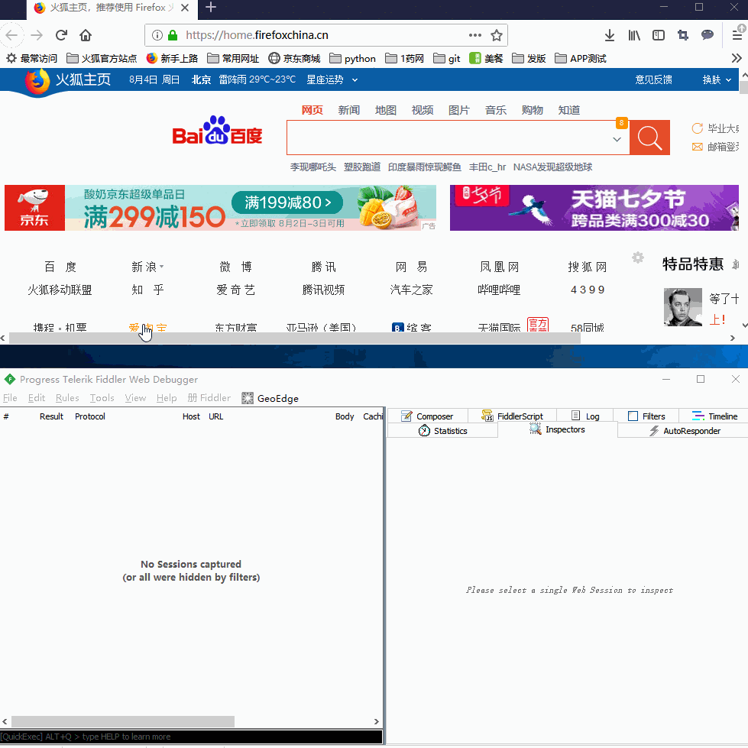Open Fiddler Edit menu
This screenshot has width=748, height=748.
point(36,398)
